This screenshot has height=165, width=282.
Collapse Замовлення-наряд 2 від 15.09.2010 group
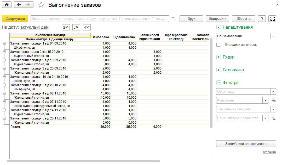tap(4, 52)
